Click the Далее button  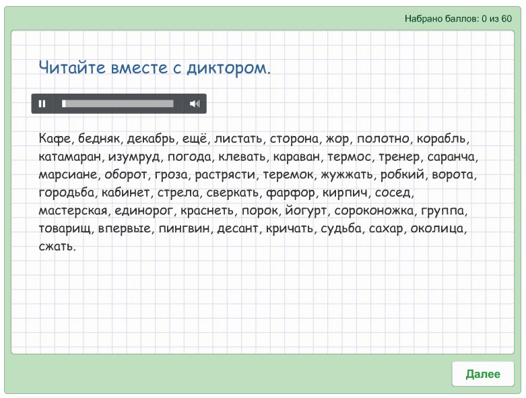[483, 374]
